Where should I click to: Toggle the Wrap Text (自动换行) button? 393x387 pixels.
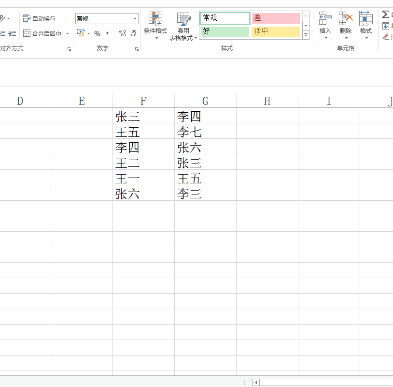[39, 18]
